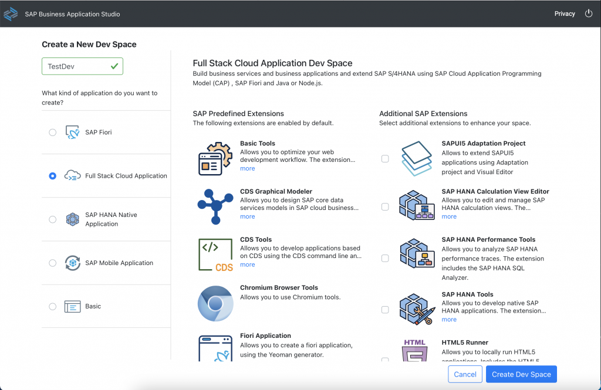Click the SAP HANA Calculation View Editor icon
Viewport: 601px width, 390px height.
tap(417, 205)
